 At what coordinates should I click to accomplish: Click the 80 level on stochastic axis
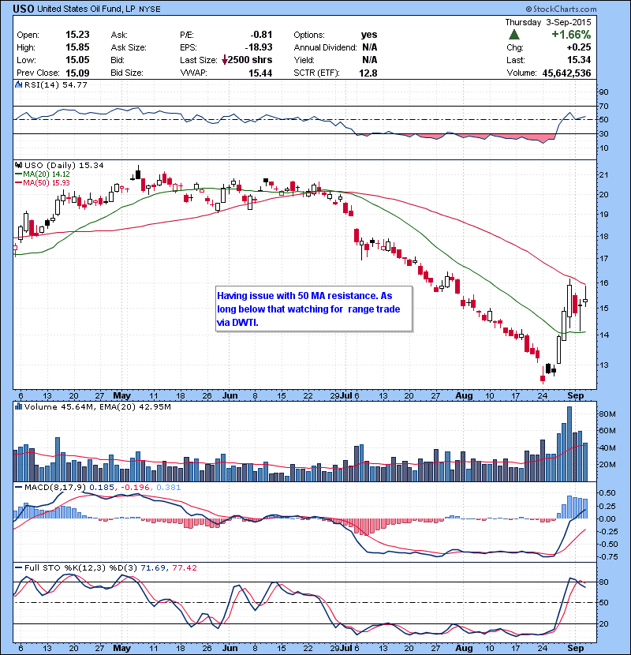click(x=604, y=582)
